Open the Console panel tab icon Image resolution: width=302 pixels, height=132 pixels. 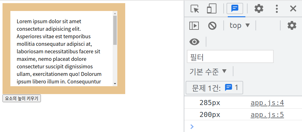[x=235, y=9]
